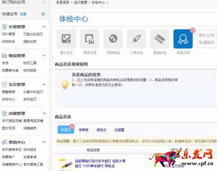Open the 搜索来源 chart icon
This screenshot has height=171, width=217.
pyautogui.click(x=90, y=39)
